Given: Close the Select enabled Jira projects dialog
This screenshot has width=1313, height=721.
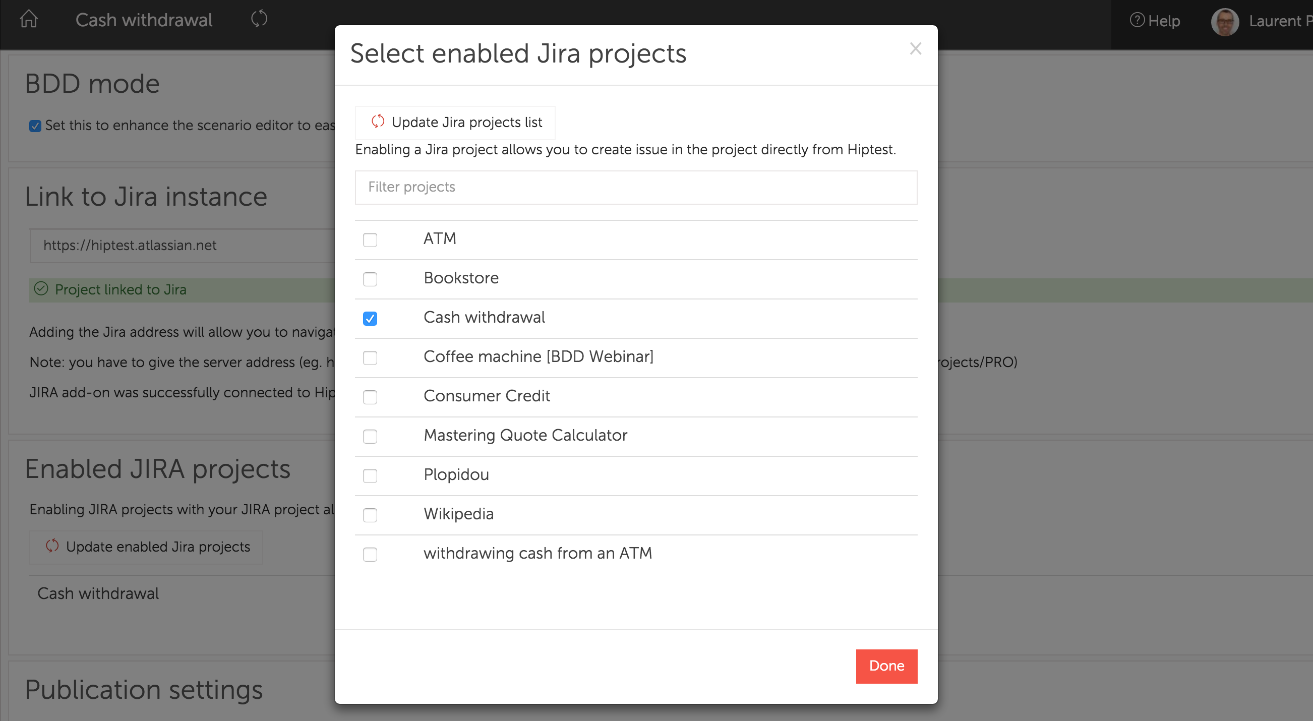Looking at the screenshot, I should [916, 49].
